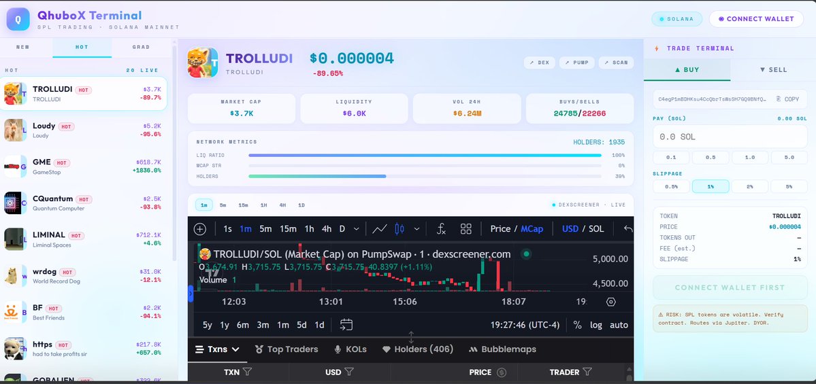Screen dimensions: 816x384
Task: Switch to the GRAD tab
Action: (x=141, y=47)
